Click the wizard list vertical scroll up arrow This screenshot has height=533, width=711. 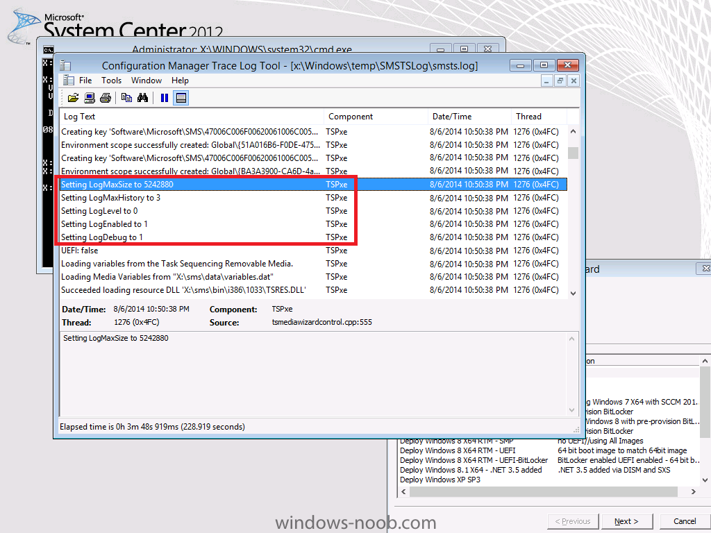[705, 361]
